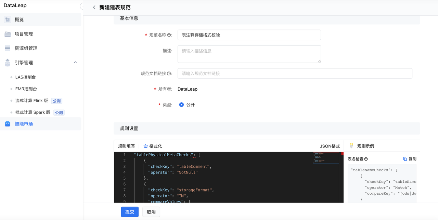The width and height of the screenshot is (438, 220).
Task: Click the 描述 description textarea
Action: tap(249, 54)
